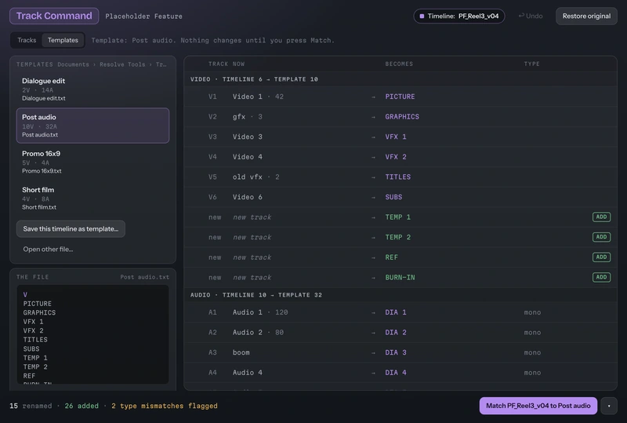The image size is (627, 423).
Task: Click the 26 added status entry
Action: coord(82,406)
